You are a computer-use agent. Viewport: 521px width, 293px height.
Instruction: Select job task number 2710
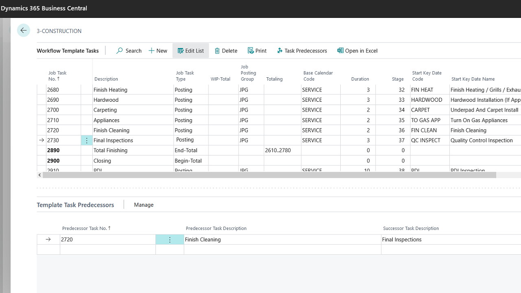pos(53,120)
